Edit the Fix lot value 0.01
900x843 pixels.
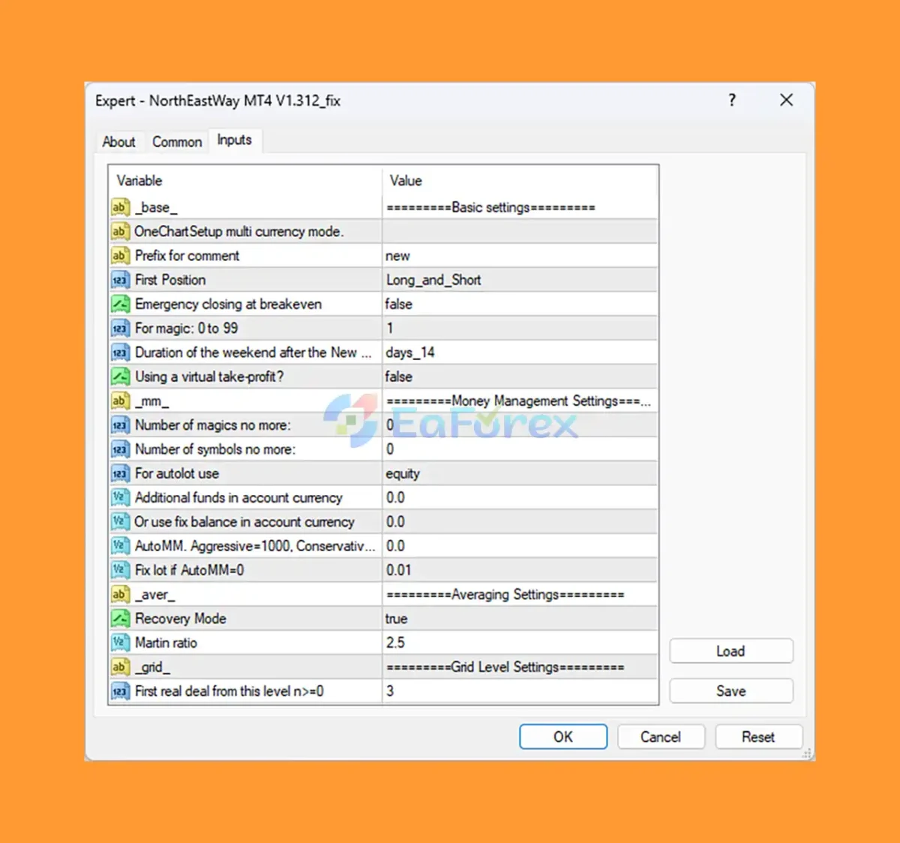pos(520,570)
